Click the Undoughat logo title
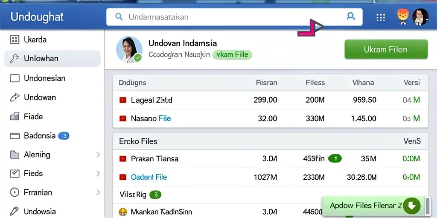Screen dimensions: 437x218 (37, 17)
